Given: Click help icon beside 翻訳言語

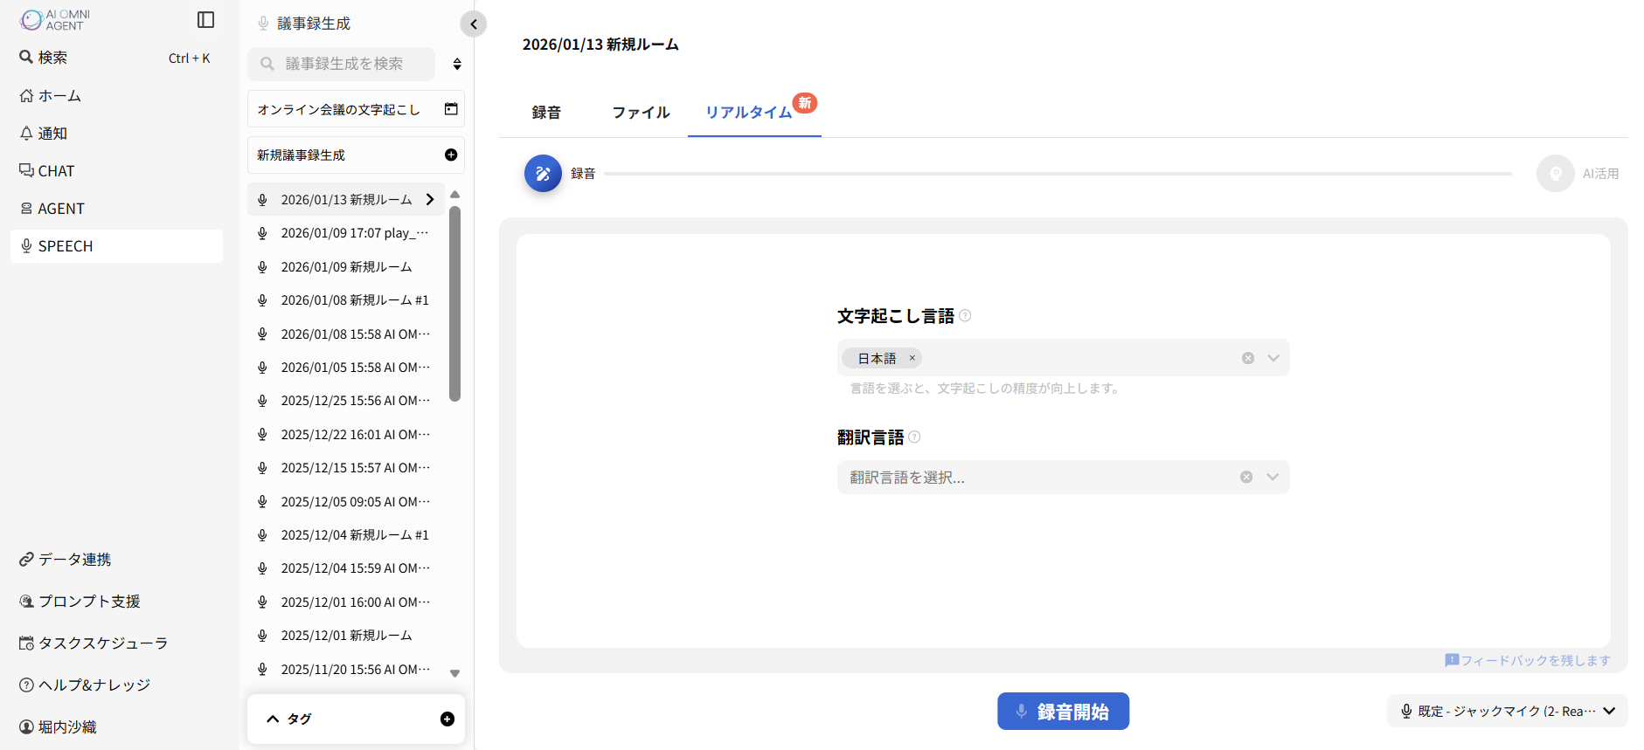Looking at the screenshot, I should pyautogui.click(x=914, y=437).
